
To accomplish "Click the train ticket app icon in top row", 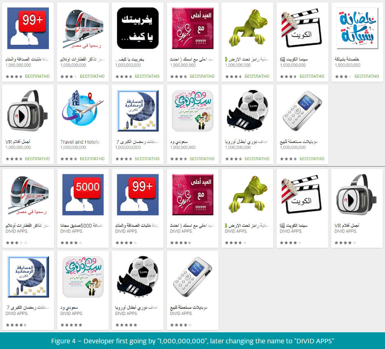I will [83, 28].
